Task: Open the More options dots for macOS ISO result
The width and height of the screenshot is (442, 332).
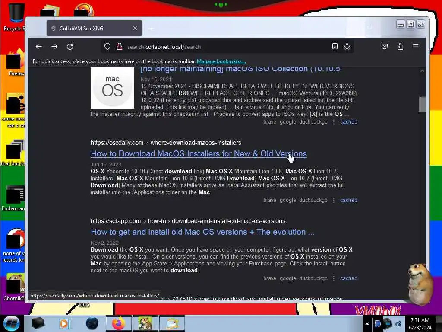Action: click(x=334, y=122)
